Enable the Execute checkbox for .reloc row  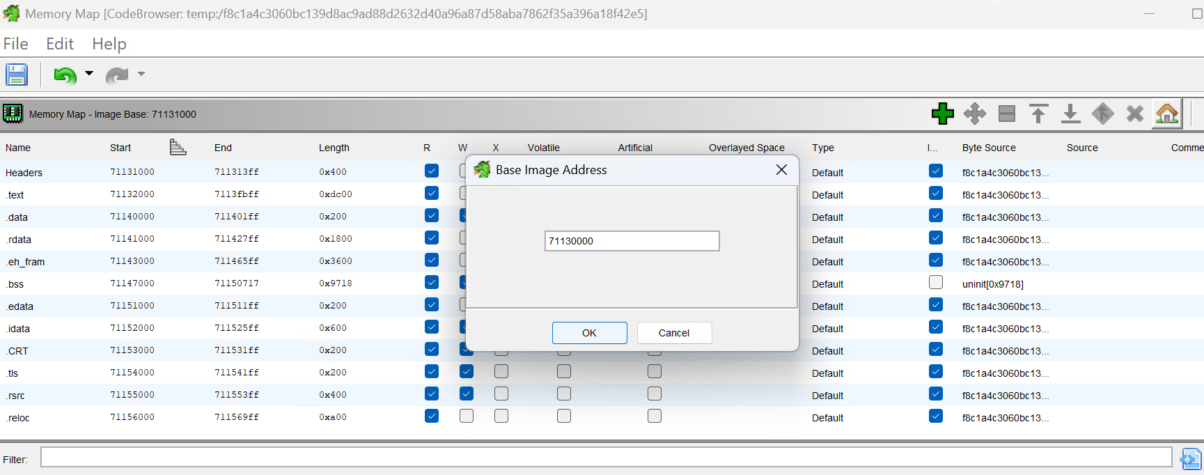501,416
